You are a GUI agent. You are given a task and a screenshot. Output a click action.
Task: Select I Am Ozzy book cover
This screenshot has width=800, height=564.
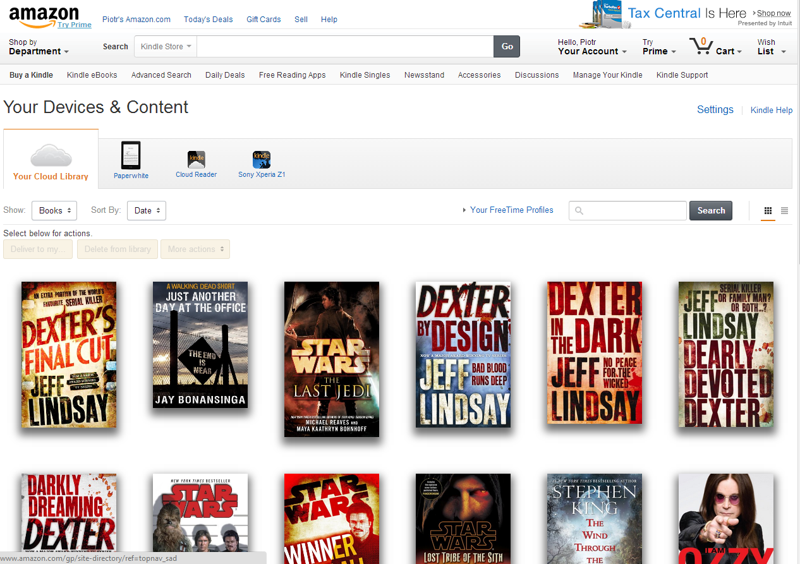point(726,519)
